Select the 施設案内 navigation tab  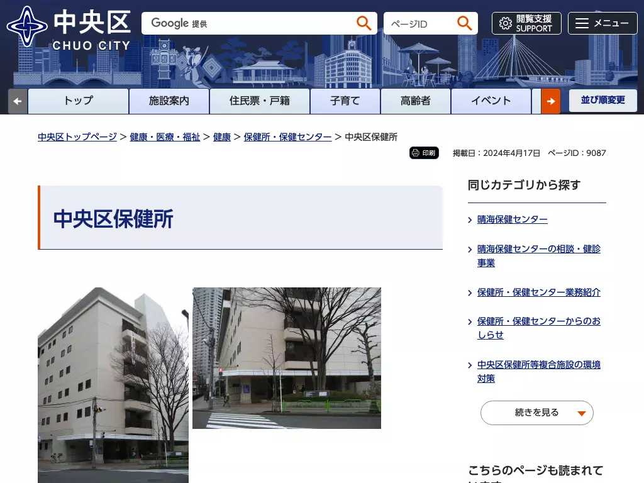coord(169,101)
